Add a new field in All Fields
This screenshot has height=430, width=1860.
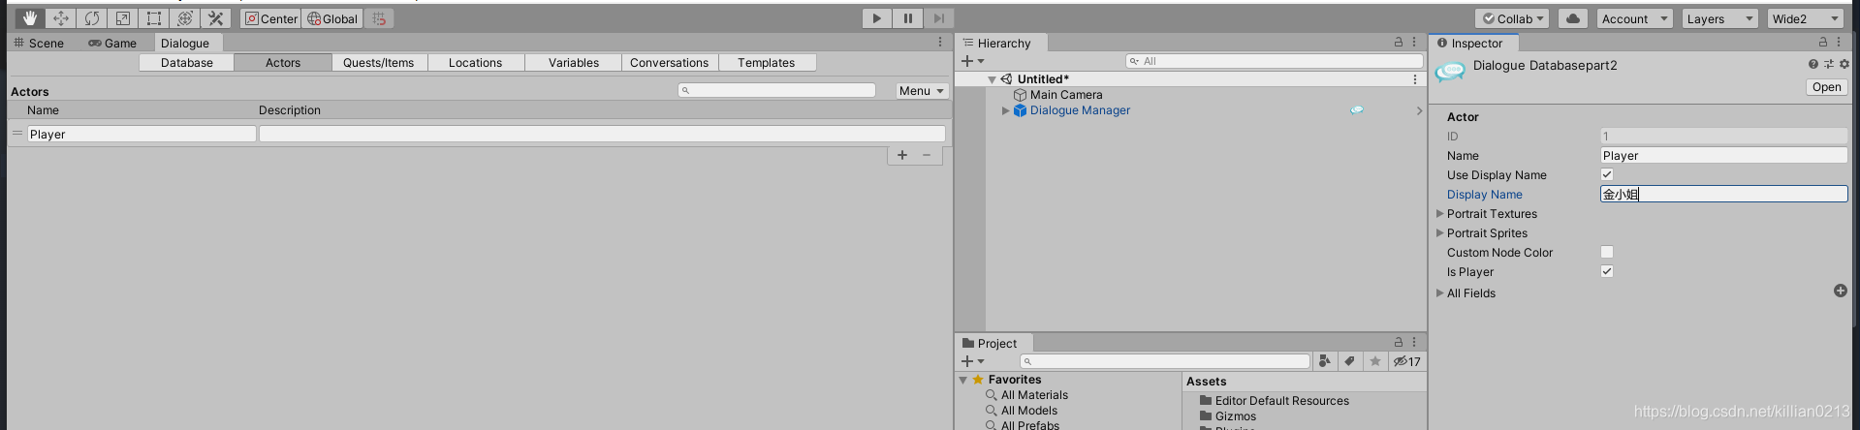pos(1841,292)
